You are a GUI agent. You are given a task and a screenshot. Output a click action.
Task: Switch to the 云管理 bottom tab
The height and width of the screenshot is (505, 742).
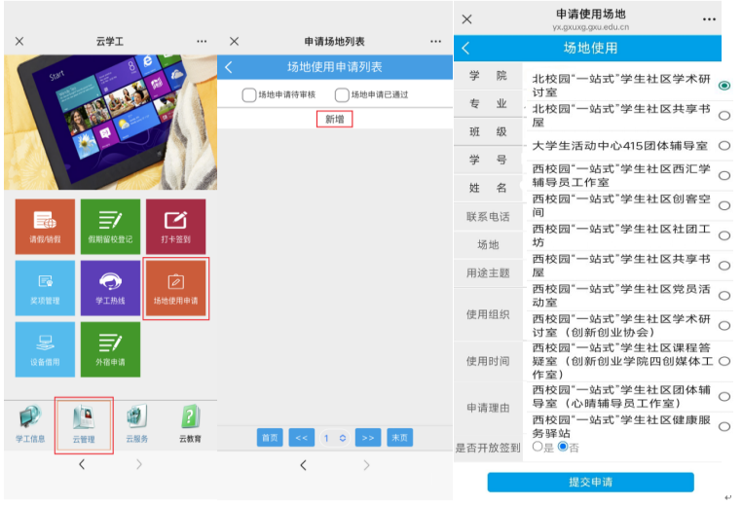84,424
